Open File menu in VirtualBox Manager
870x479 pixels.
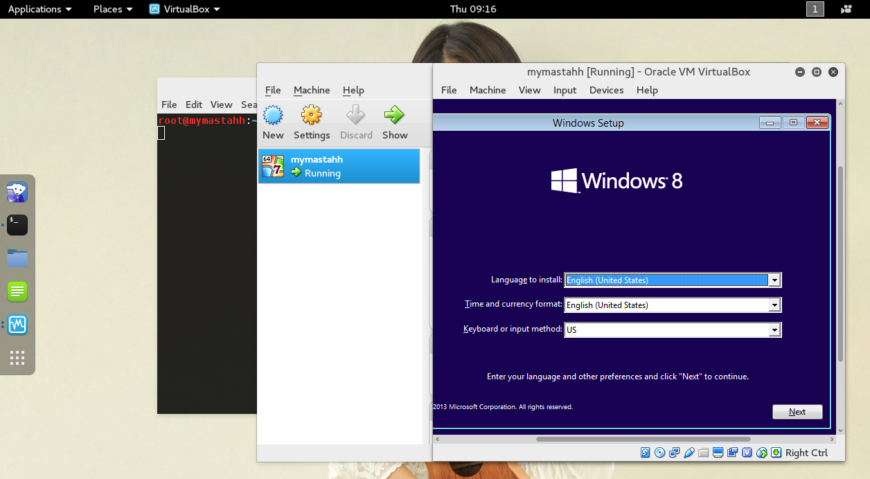pos(273,90)
